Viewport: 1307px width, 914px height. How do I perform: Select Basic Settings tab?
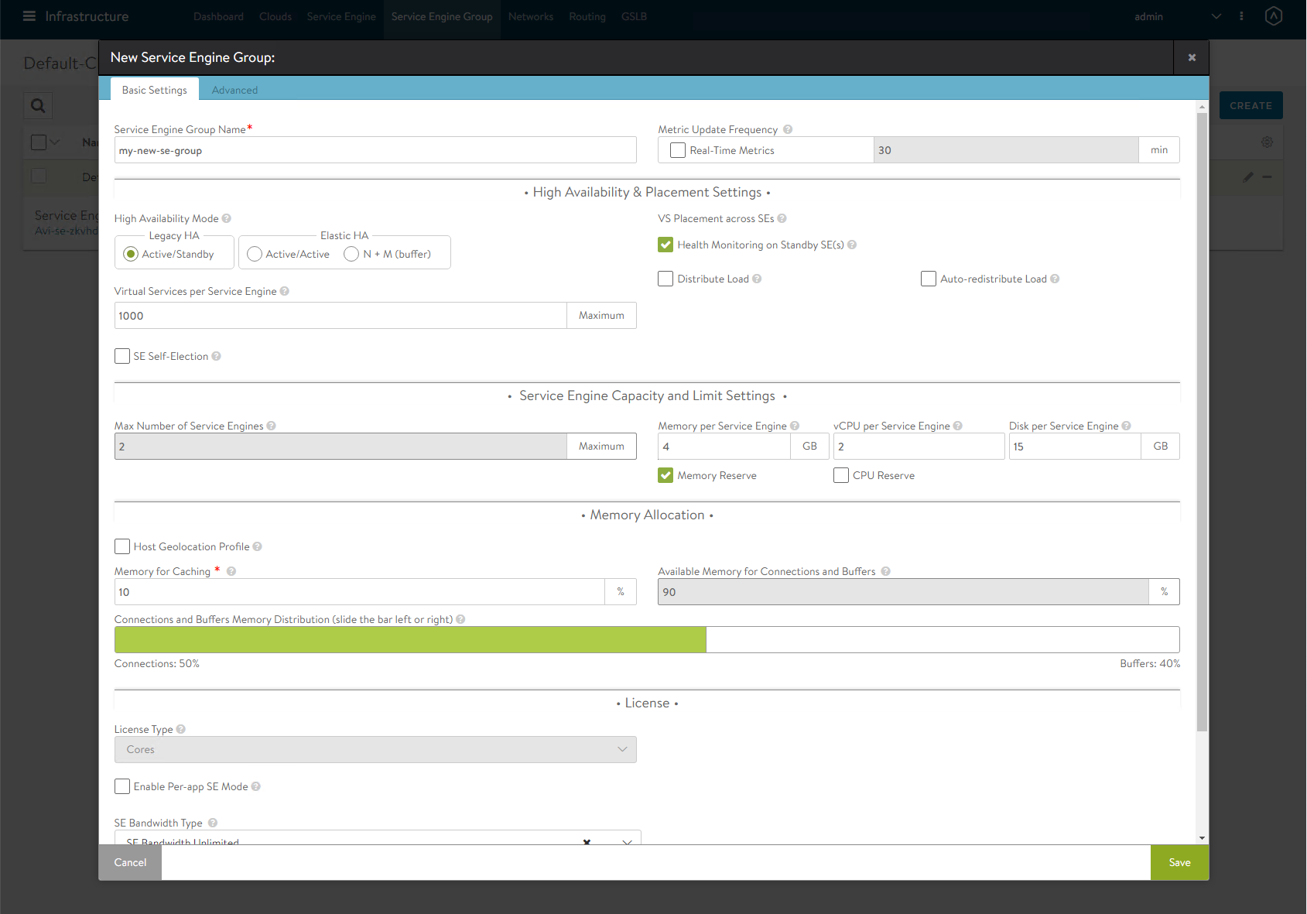click(155, 90)
